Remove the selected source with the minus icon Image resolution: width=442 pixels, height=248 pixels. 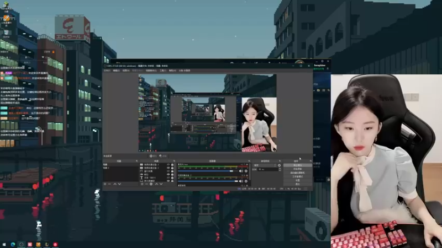(146, 184)
